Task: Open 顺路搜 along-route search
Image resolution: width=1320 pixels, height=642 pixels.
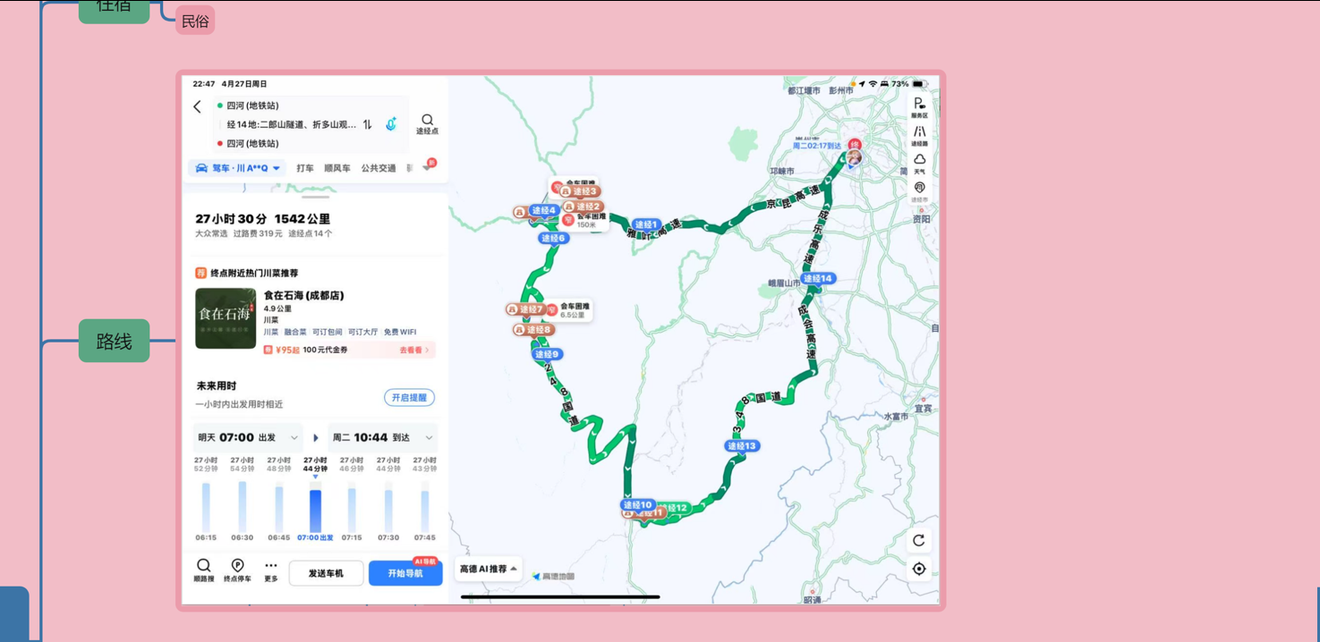Action: 204,570
